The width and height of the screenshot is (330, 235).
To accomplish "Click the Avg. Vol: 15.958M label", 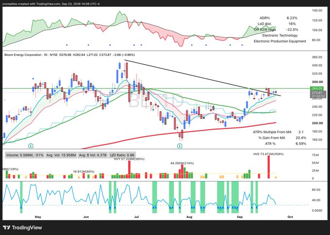I will pos(61,155).
